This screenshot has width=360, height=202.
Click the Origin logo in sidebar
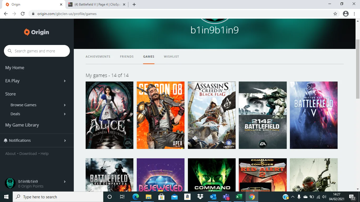(36, 32)
